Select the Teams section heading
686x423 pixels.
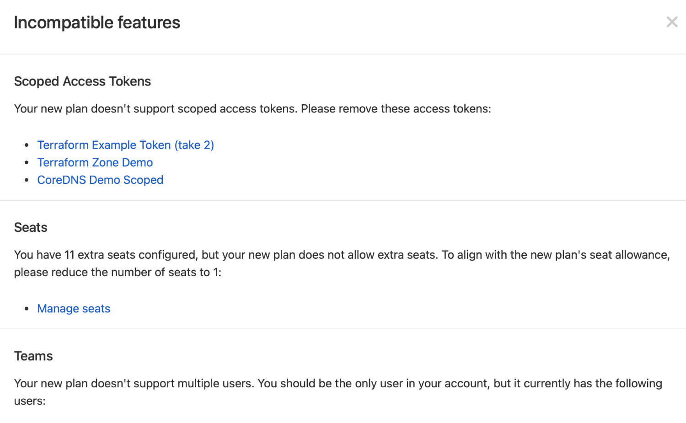click(33, 356)
